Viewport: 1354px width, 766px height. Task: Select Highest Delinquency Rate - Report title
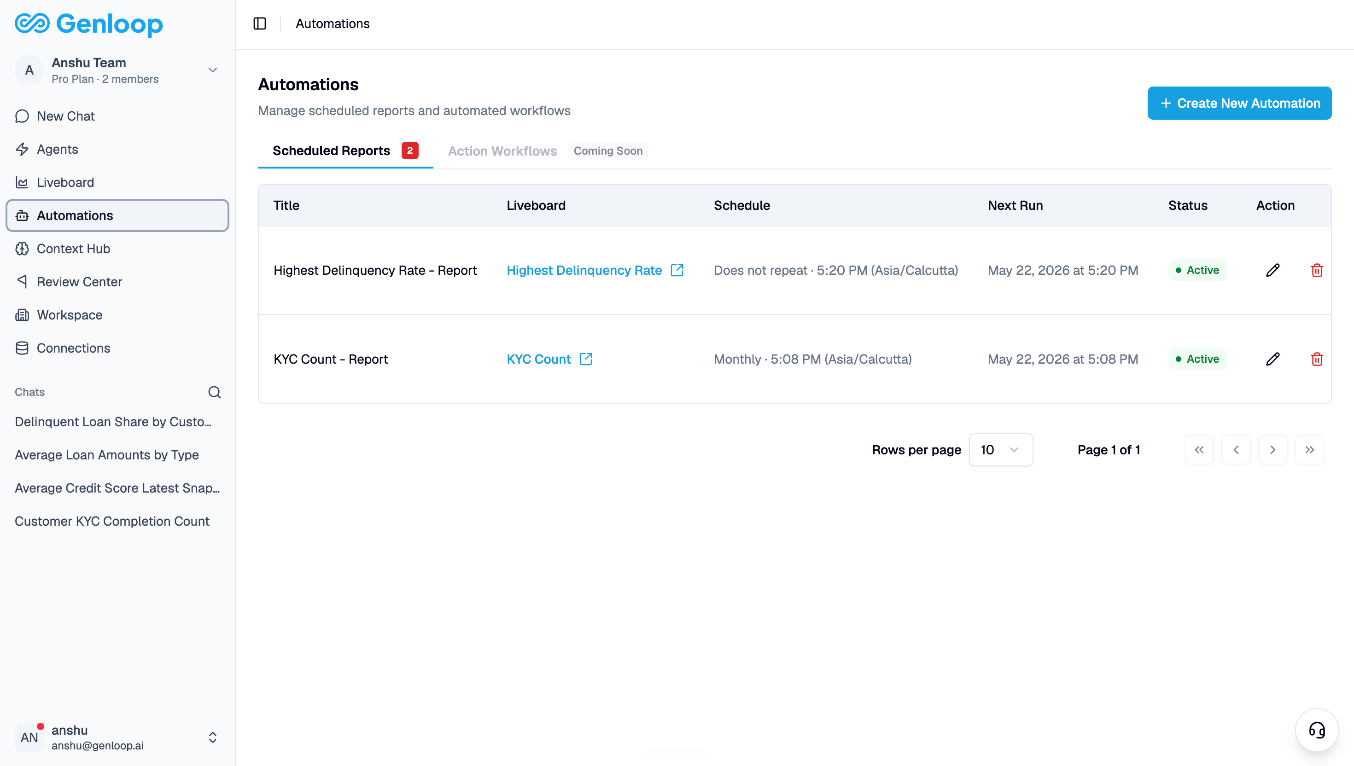click(x=375, y=270)
